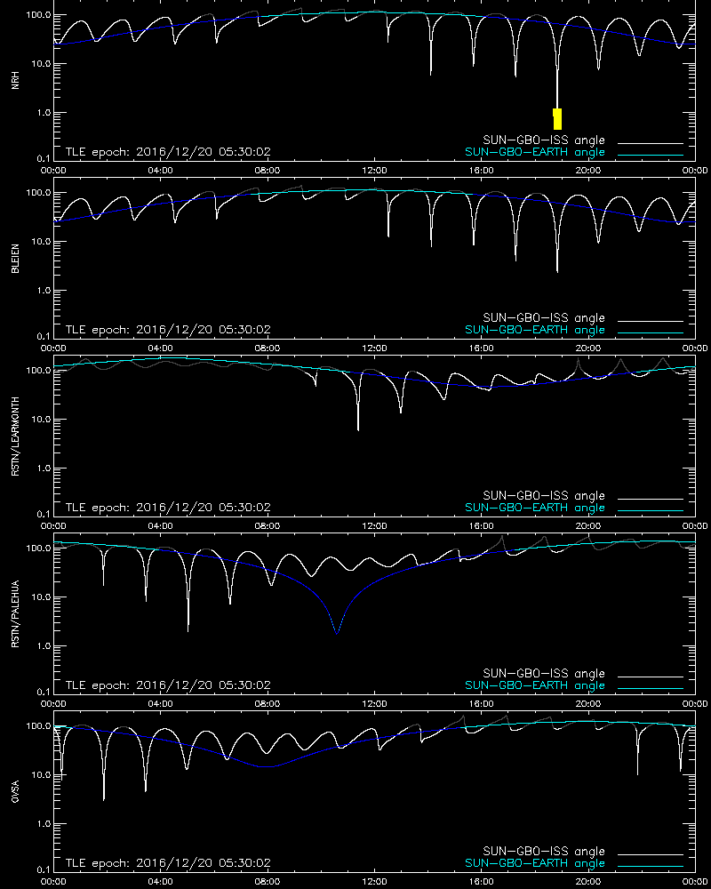
Task: Select the NRH vertical axis label
Action: pyautogui.click(x=15, y=81)
